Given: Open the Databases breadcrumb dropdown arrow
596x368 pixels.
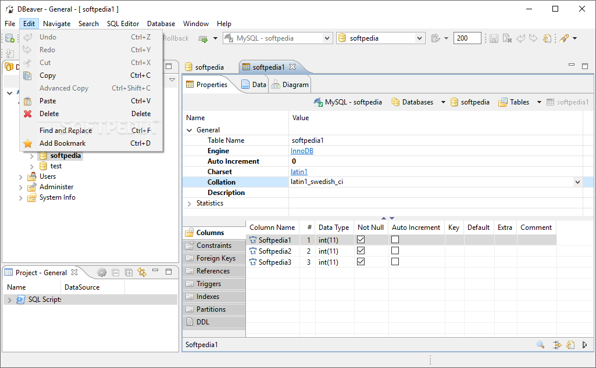Looking at the screenshot, I should [443, 102].
